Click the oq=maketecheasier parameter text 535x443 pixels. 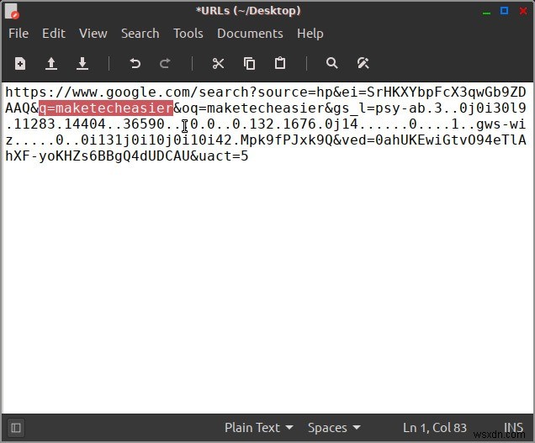pos(253,108)
